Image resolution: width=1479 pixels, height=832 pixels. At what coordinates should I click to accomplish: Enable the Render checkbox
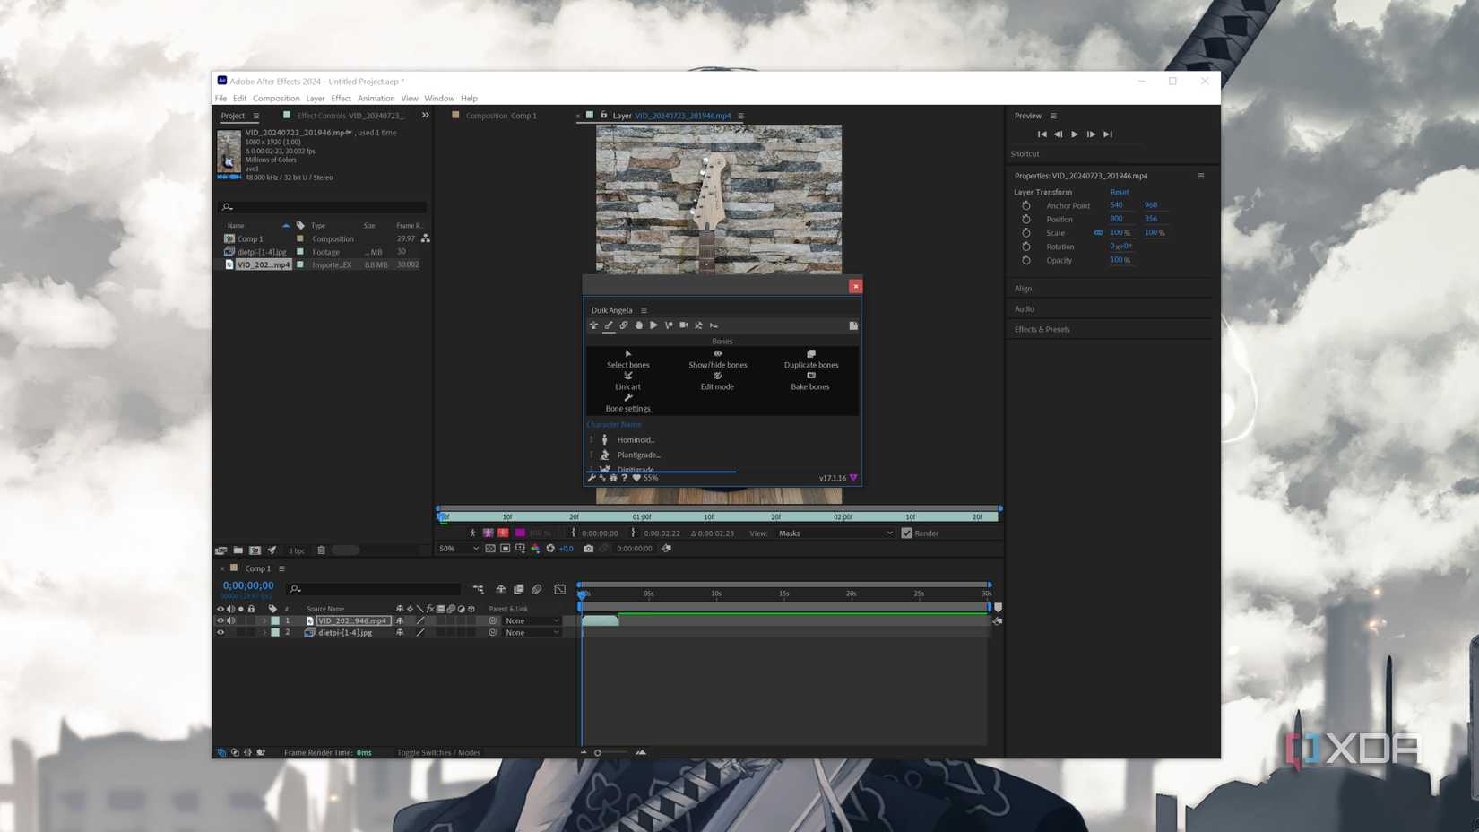906,533
